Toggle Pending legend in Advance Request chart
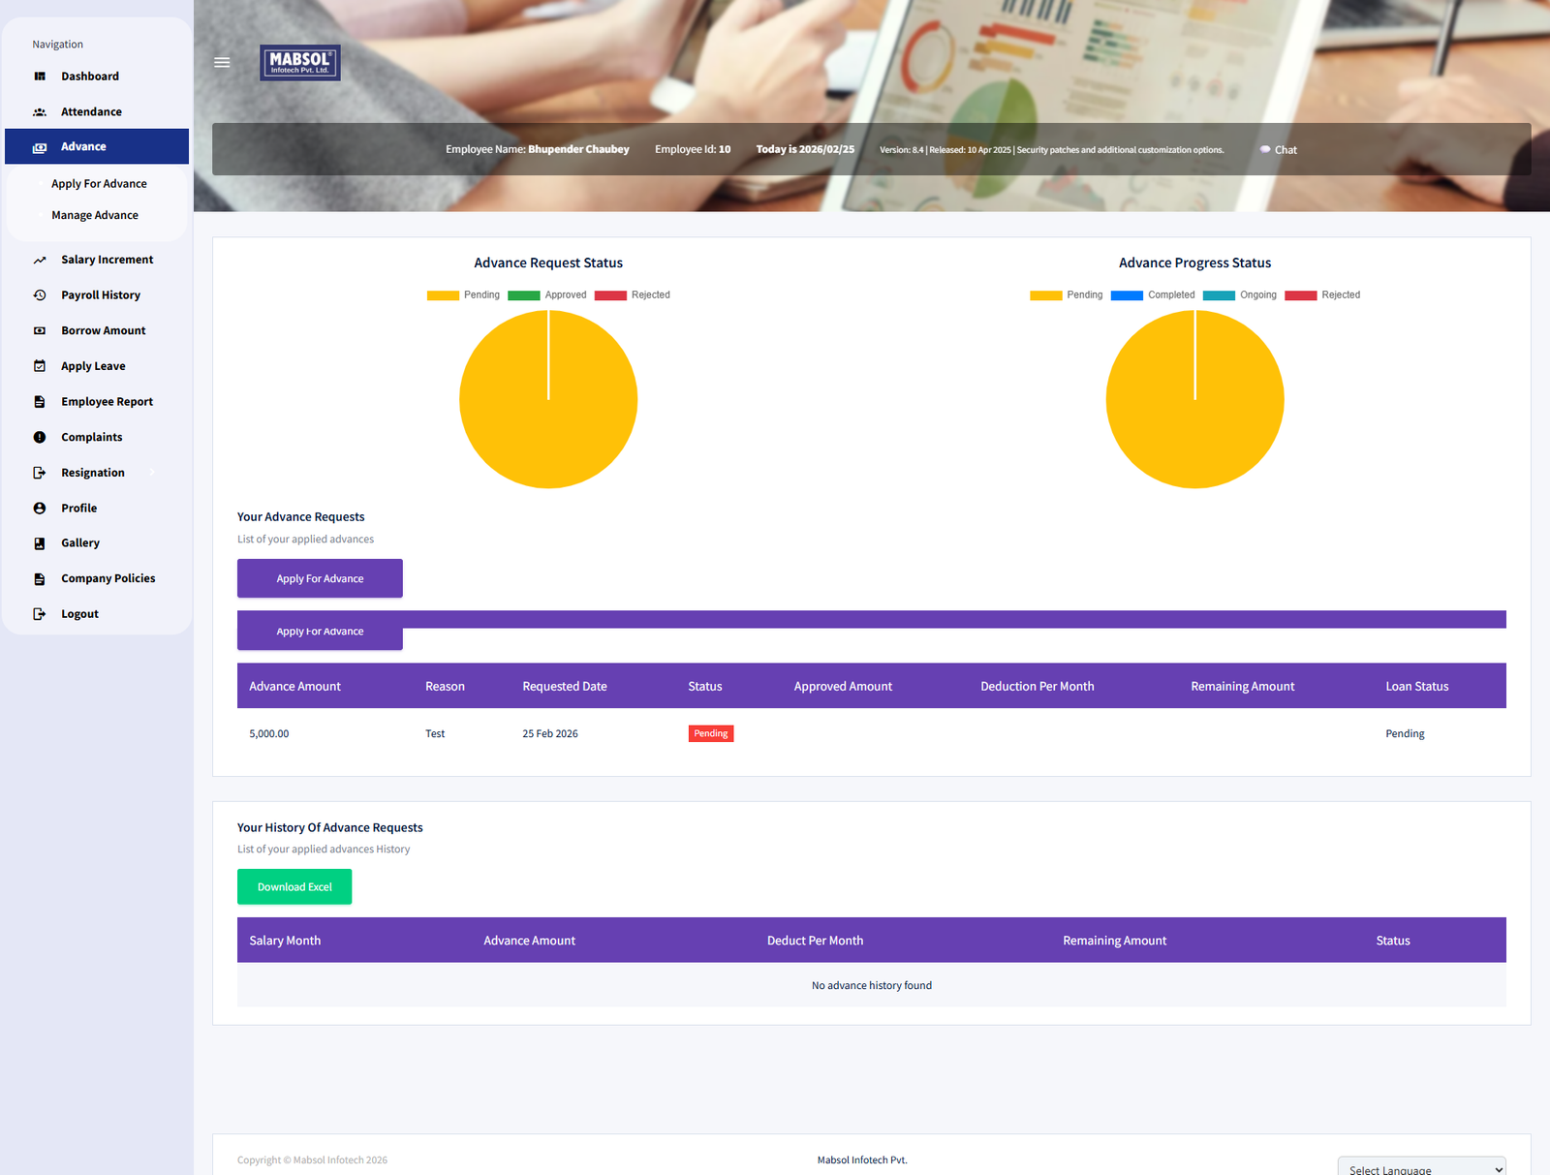Screen dimensions: 1550x1175 [x=463, y=295]
